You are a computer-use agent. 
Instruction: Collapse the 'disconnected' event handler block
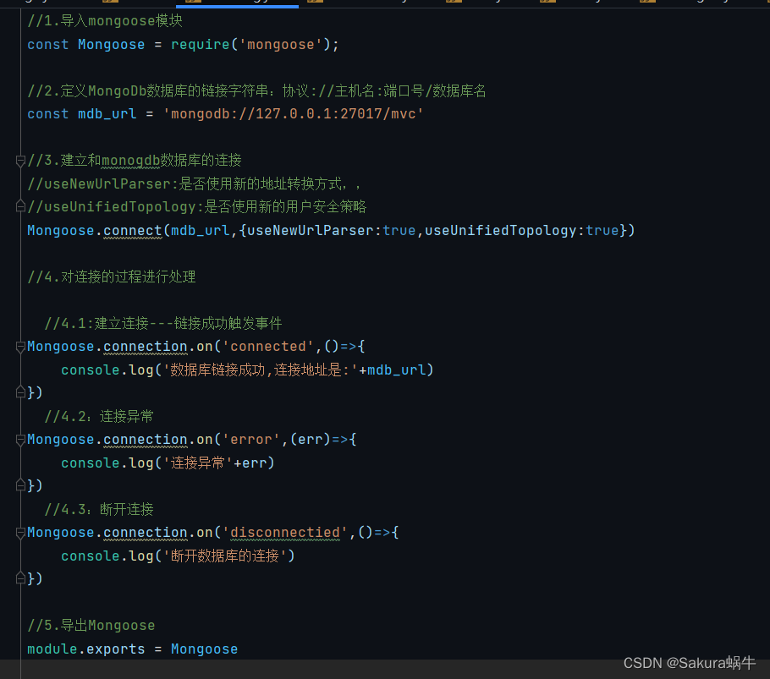tap(19, 532)
